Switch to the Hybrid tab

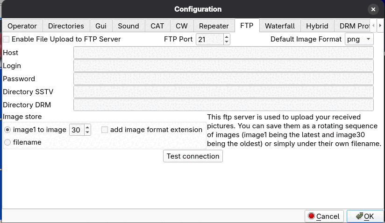tap(317, 26)
